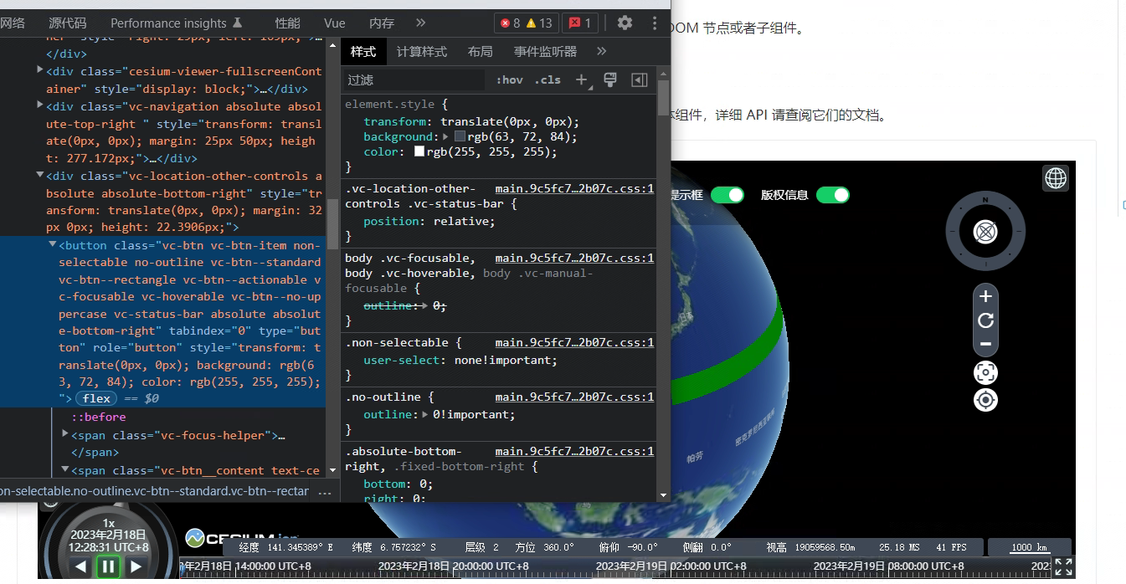Open CSS source link for .absolute-bottom-right rule
Viewport: 1126px width, 584px height.
pyautogui.click(x=574, y=451)
